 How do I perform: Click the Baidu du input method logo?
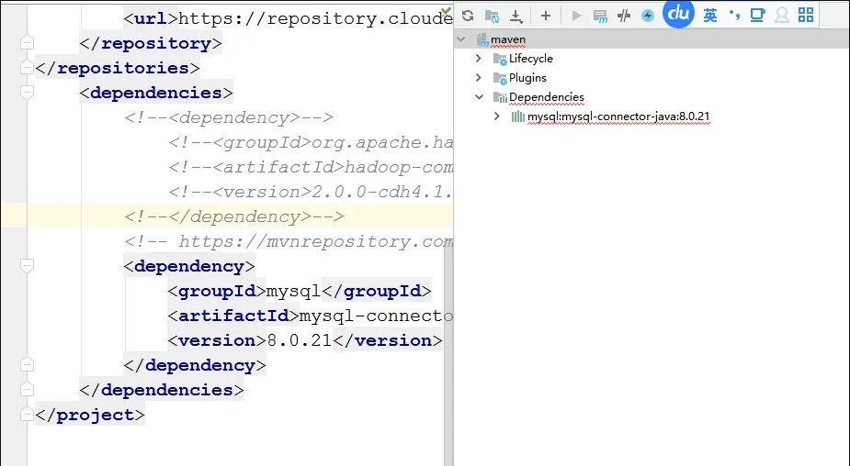point(679,13)
